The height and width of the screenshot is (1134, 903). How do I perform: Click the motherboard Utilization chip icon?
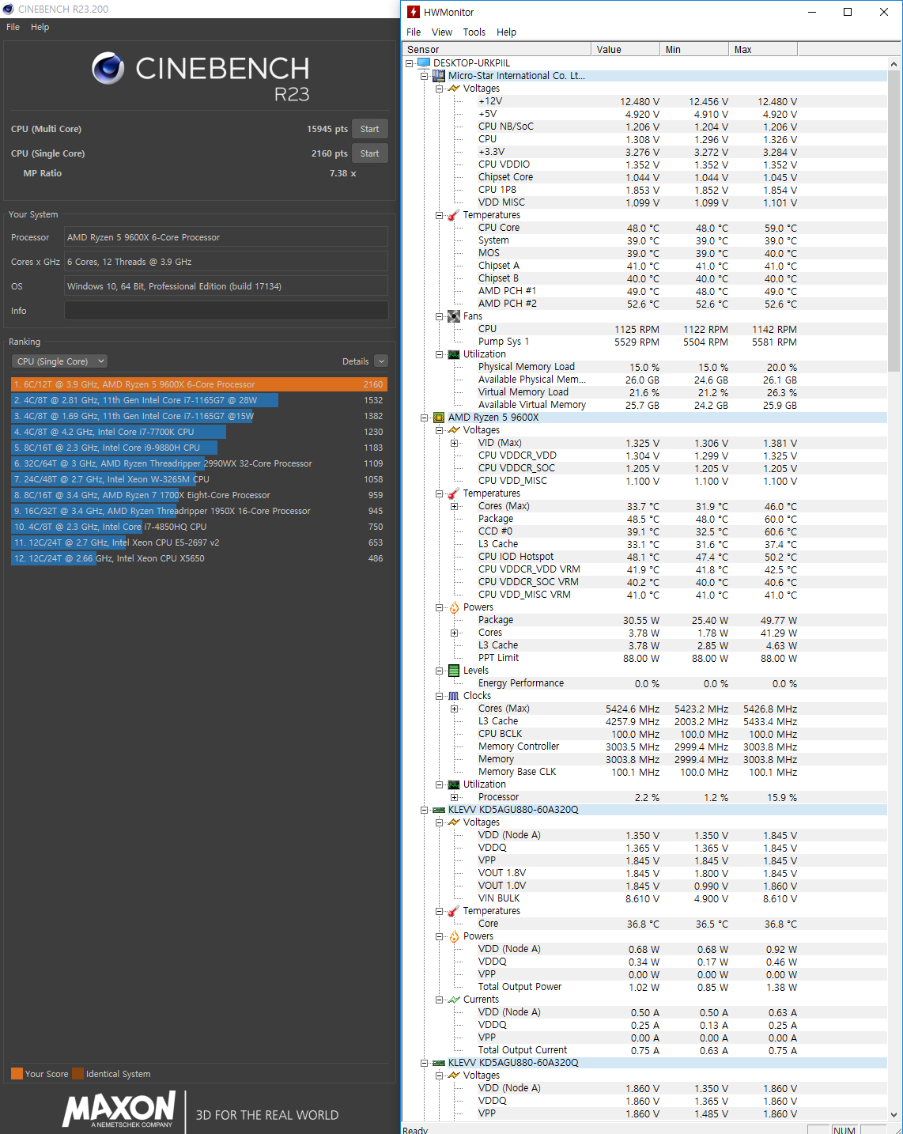[x=454, y=354]
